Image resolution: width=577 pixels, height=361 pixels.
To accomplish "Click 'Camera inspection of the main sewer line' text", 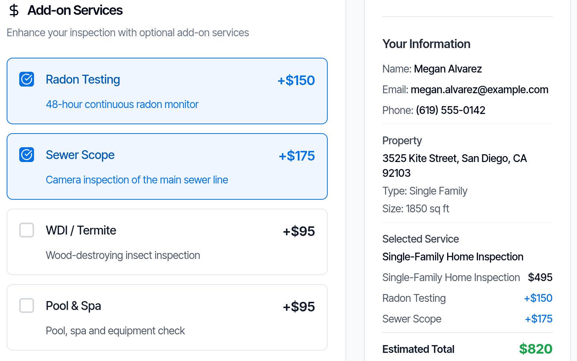I will pyautogui.click(x=137, y=180).
